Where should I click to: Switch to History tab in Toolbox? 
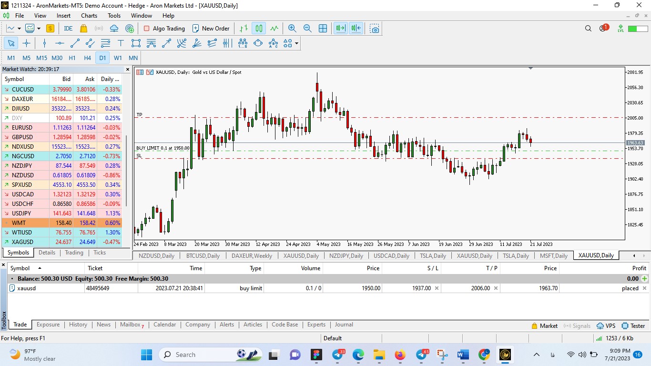[x=78, y=325]
